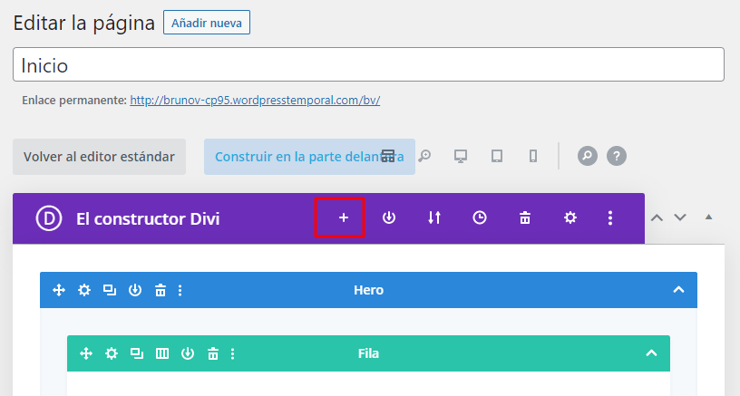
Task: Open Divi builder page settings gear
Action: 570,217
